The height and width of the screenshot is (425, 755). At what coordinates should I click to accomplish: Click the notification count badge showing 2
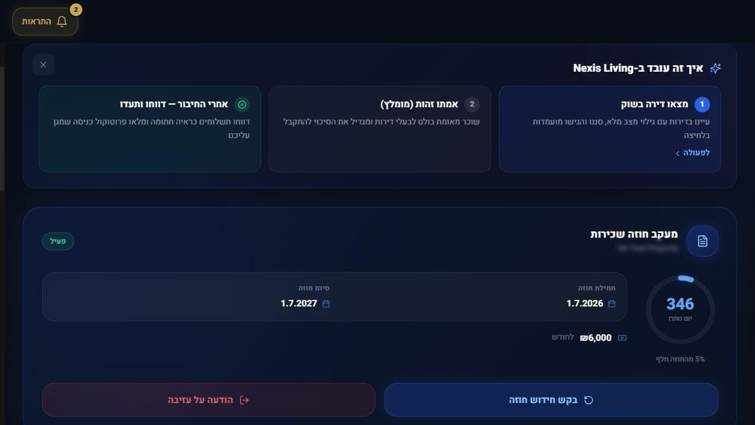pyautogui.click(x=75, y=9)
